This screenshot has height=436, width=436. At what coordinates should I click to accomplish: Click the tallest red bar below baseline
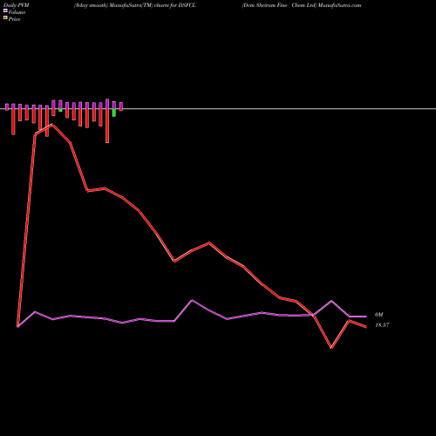(x=107, y=126)
